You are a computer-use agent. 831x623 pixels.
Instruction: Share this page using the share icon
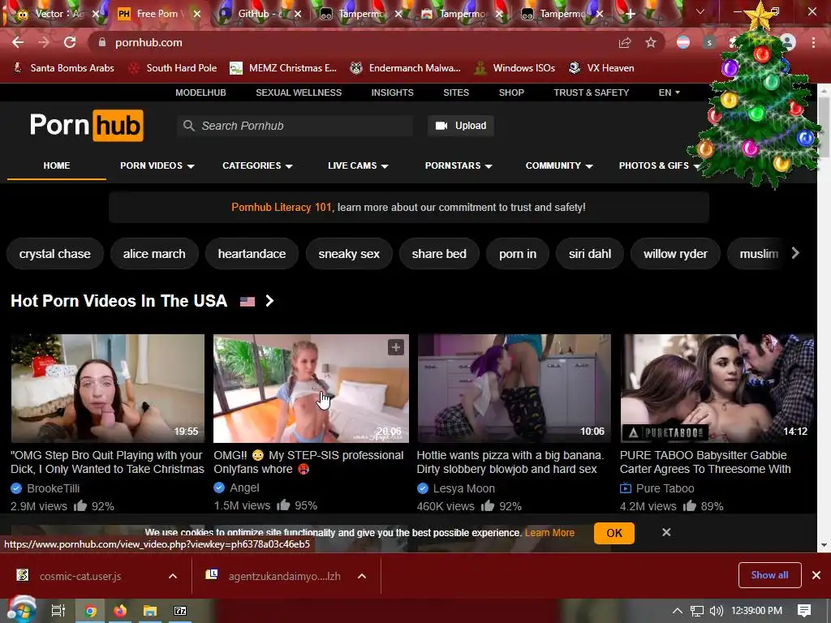click(625, 42)
